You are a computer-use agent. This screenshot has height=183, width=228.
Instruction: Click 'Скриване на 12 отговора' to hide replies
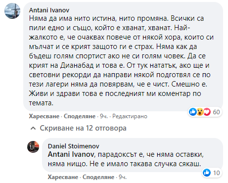pyautogui.click(x=83, y=128)
